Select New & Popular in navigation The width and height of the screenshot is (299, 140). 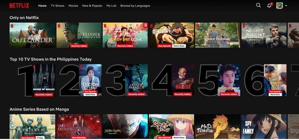click(x=92, y=6)
